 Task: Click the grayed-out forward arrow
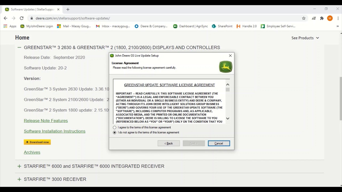pyautogui.click(x=14, y=18)
